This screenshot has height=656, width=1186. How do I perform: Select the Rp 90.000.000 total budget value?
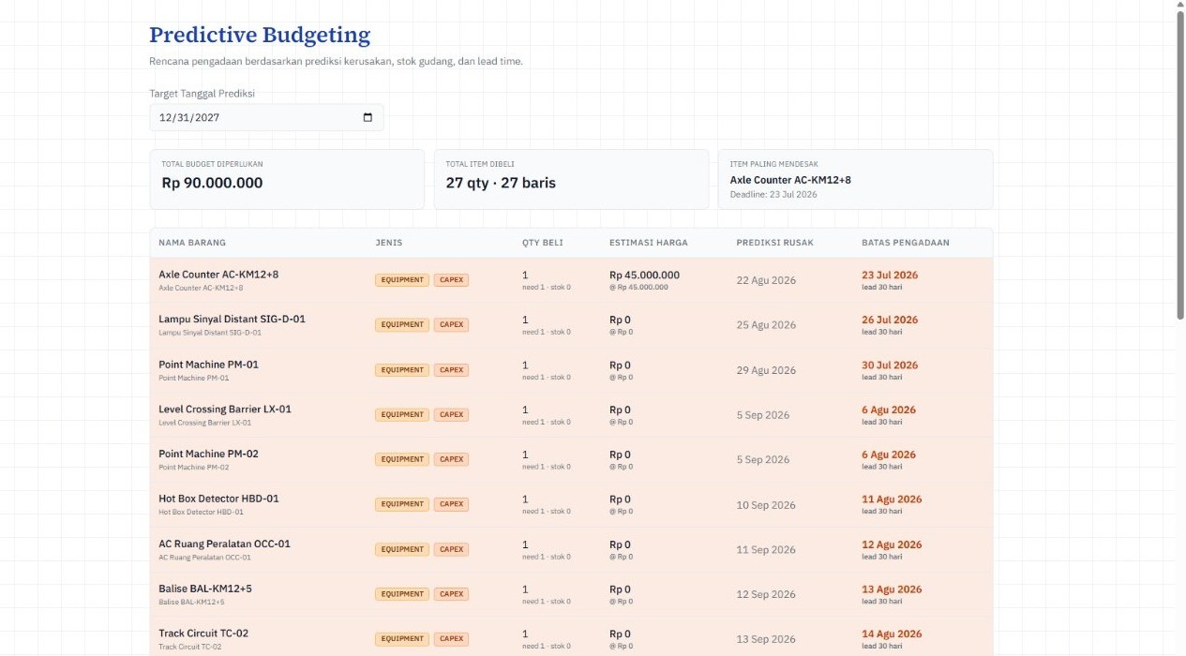212,183
